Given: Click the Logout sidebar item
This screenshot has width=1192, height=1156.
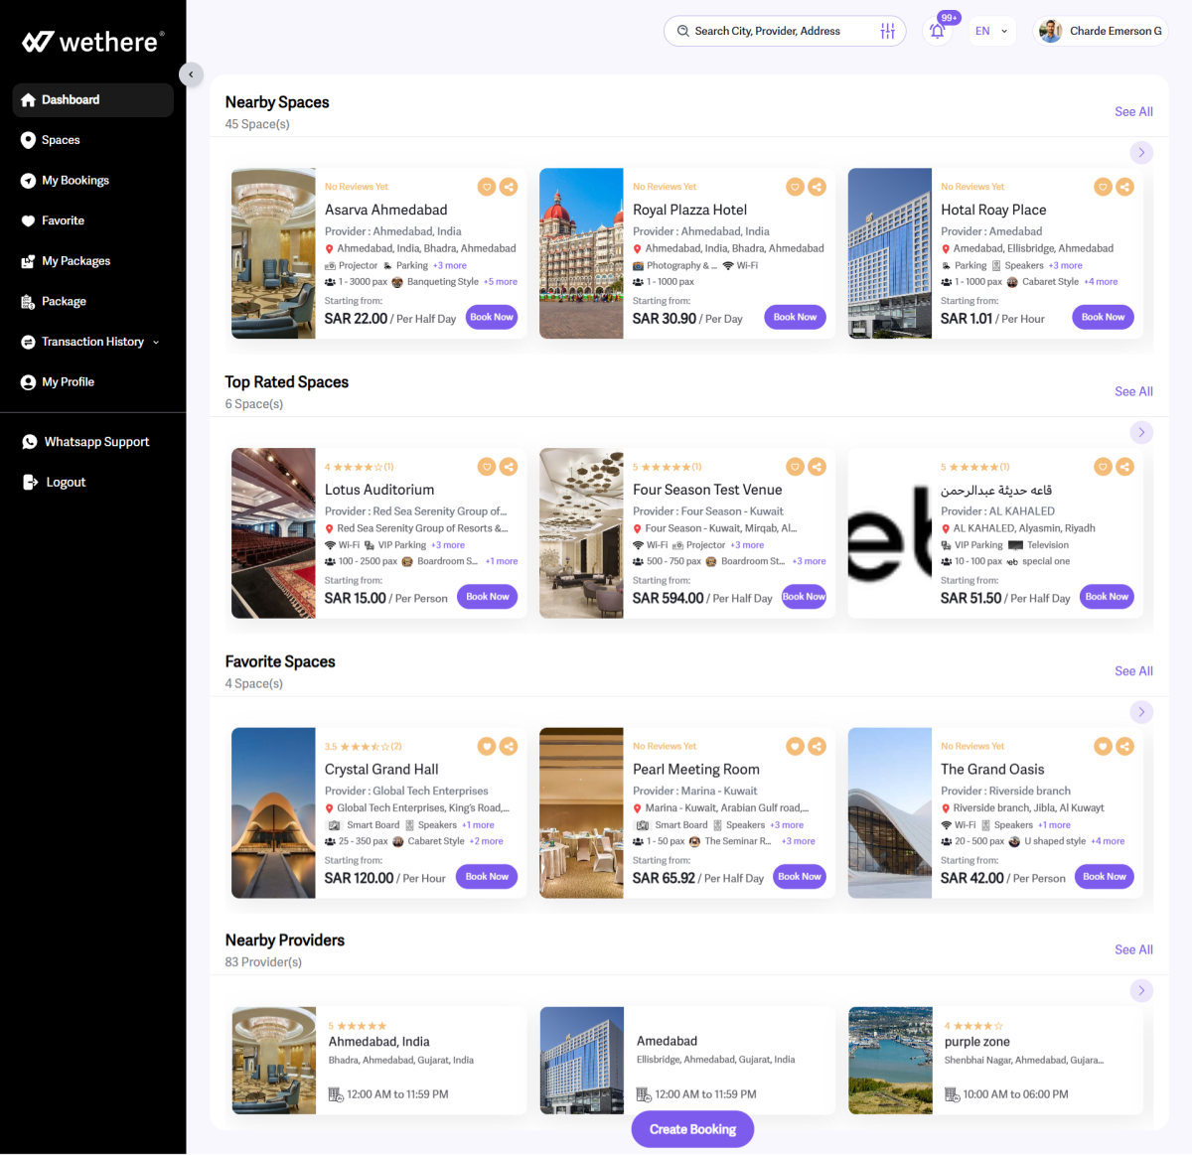Looking at the screenshot, I should [66, 483].
